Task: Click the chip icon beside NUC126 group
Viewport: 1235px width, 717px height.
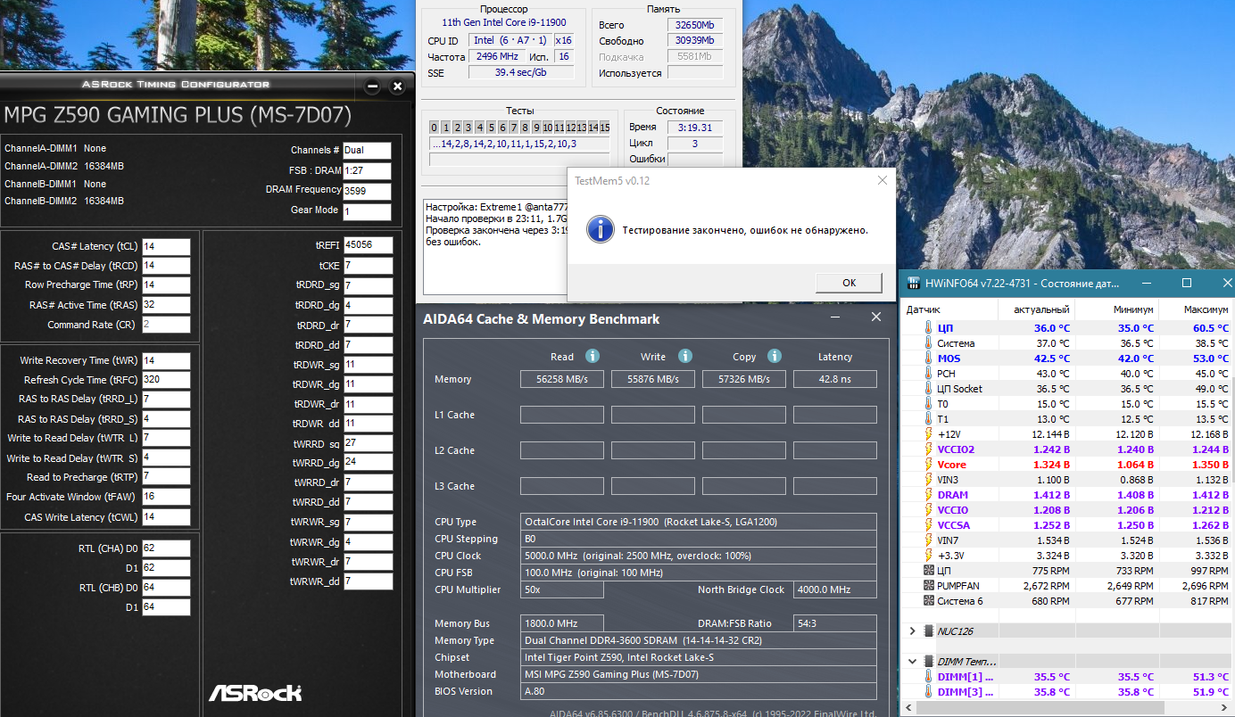Action: click(x=928, y=631)
